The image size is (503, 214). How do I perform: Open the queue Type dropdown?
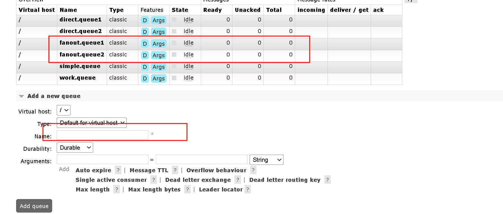[92, 123]
